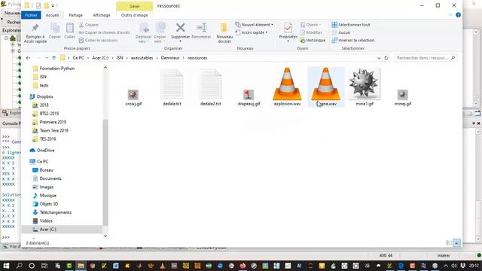482x271 pixels.
Task: Click the taskbar search icon
Action: click(x=19, y=266)
